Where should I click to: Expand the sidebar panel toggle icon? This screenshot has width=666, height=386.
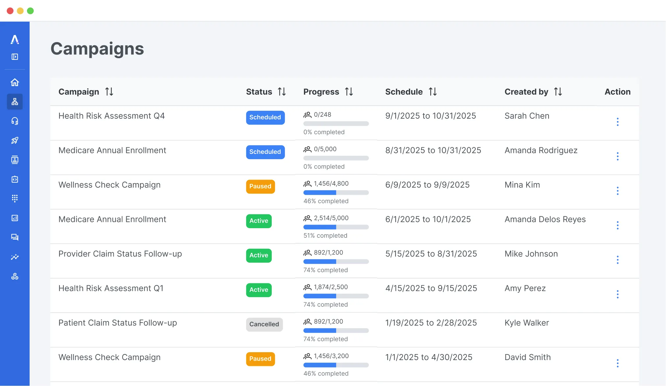(x=15, y=57)
